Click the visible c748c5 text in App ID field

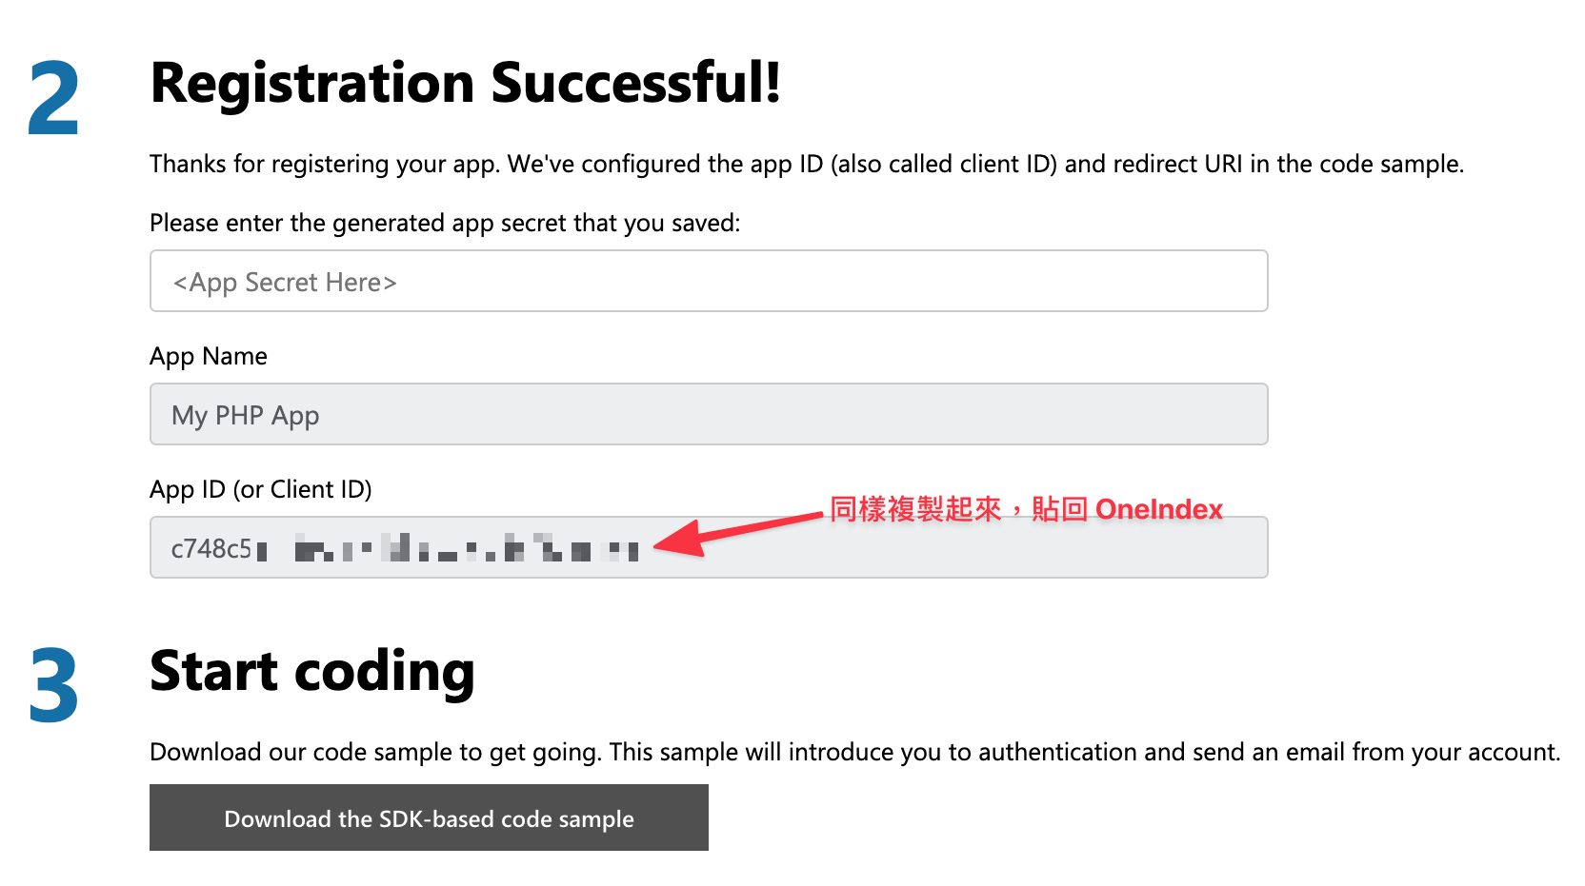211,549
